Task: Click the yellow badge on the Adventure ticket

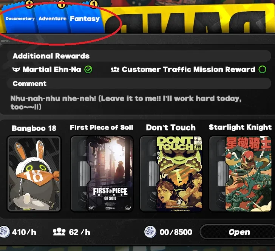Action: [61, 3]
